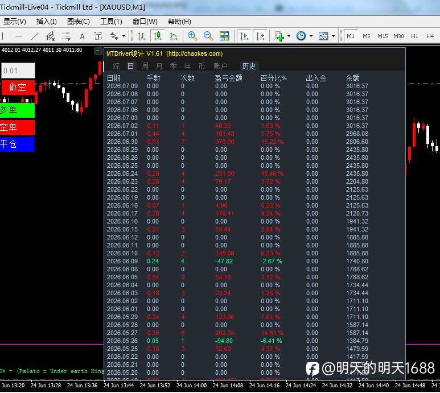The width and height of the screenshot is (440, 393).
Task: Tile the chart windows
Action: (224, 36)
